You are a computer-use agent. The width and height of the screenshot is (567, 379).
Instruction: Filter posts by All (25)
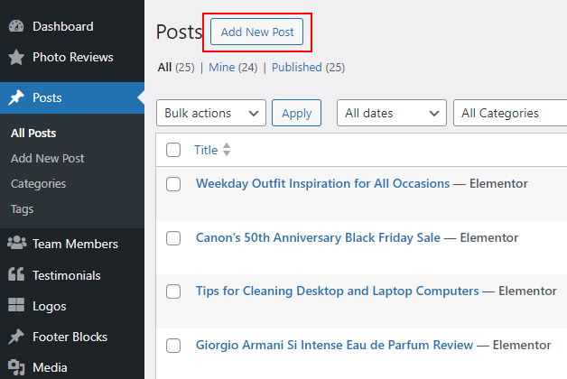coord(176,67)
